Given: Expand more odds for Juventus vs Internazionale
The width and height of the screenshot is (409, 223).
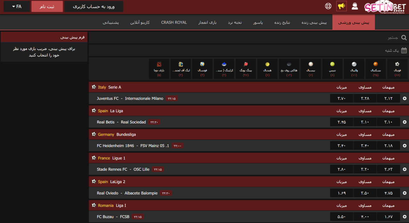Looking at the screenshot, I should 405,98.
